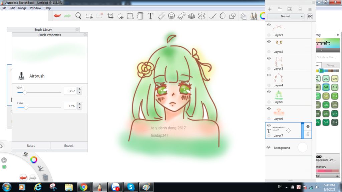Toggle the lock icon on Layer7
342x192 pixels.
308,134
